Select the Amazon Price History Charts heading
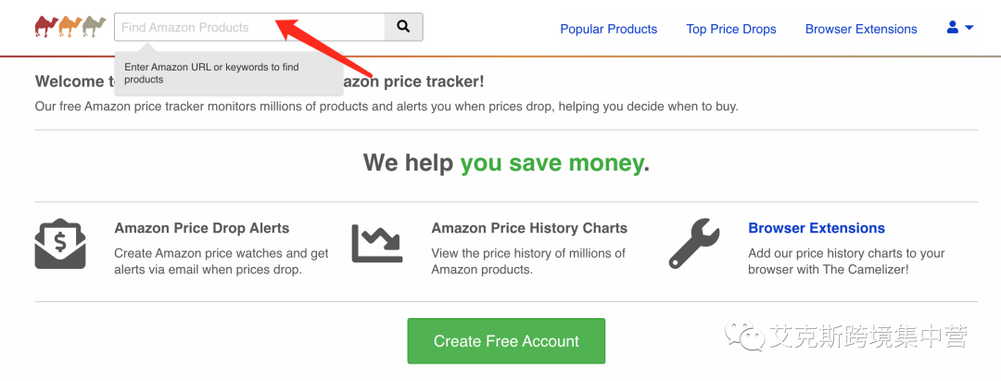 (529, 228)
